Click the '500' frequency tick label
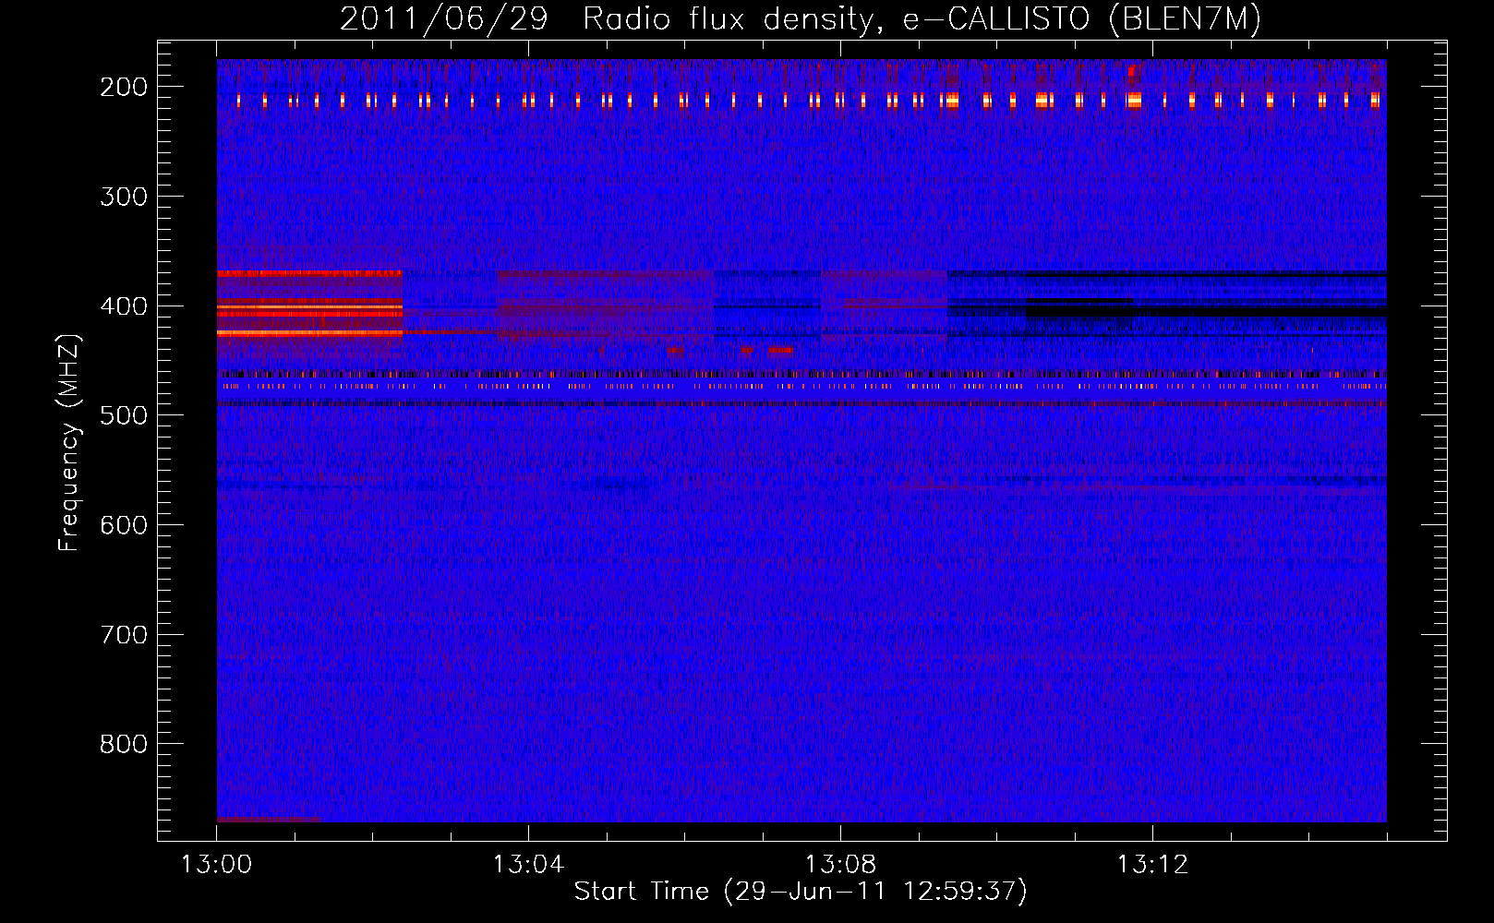 pyautogui.click(x=124, y=415)
